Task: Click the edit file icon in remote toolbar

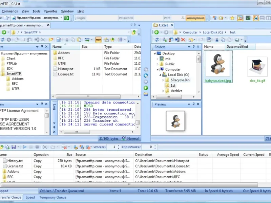Action: click(x=59, y=40)
